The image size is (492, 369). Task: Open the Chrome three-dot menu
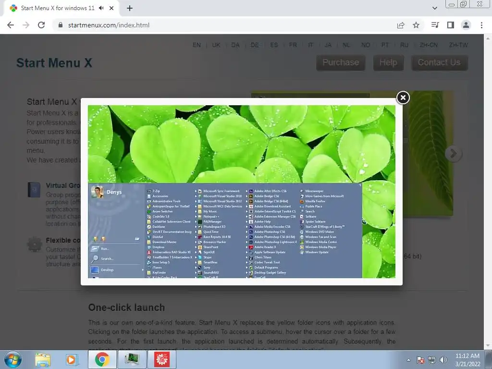tap(481, 25)
